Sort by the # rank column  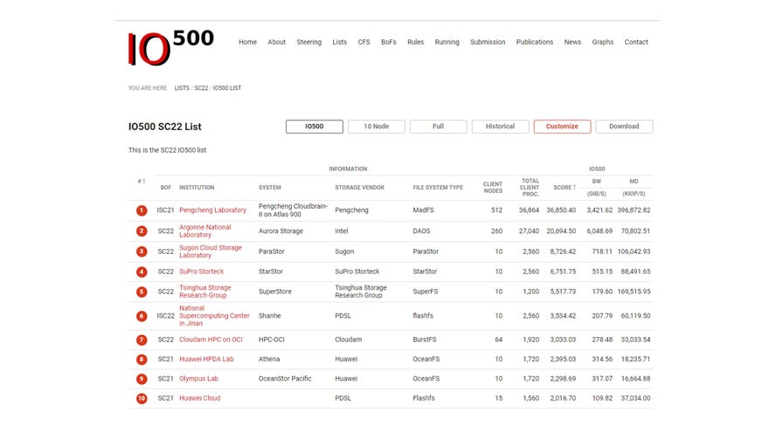click(142, 182)
